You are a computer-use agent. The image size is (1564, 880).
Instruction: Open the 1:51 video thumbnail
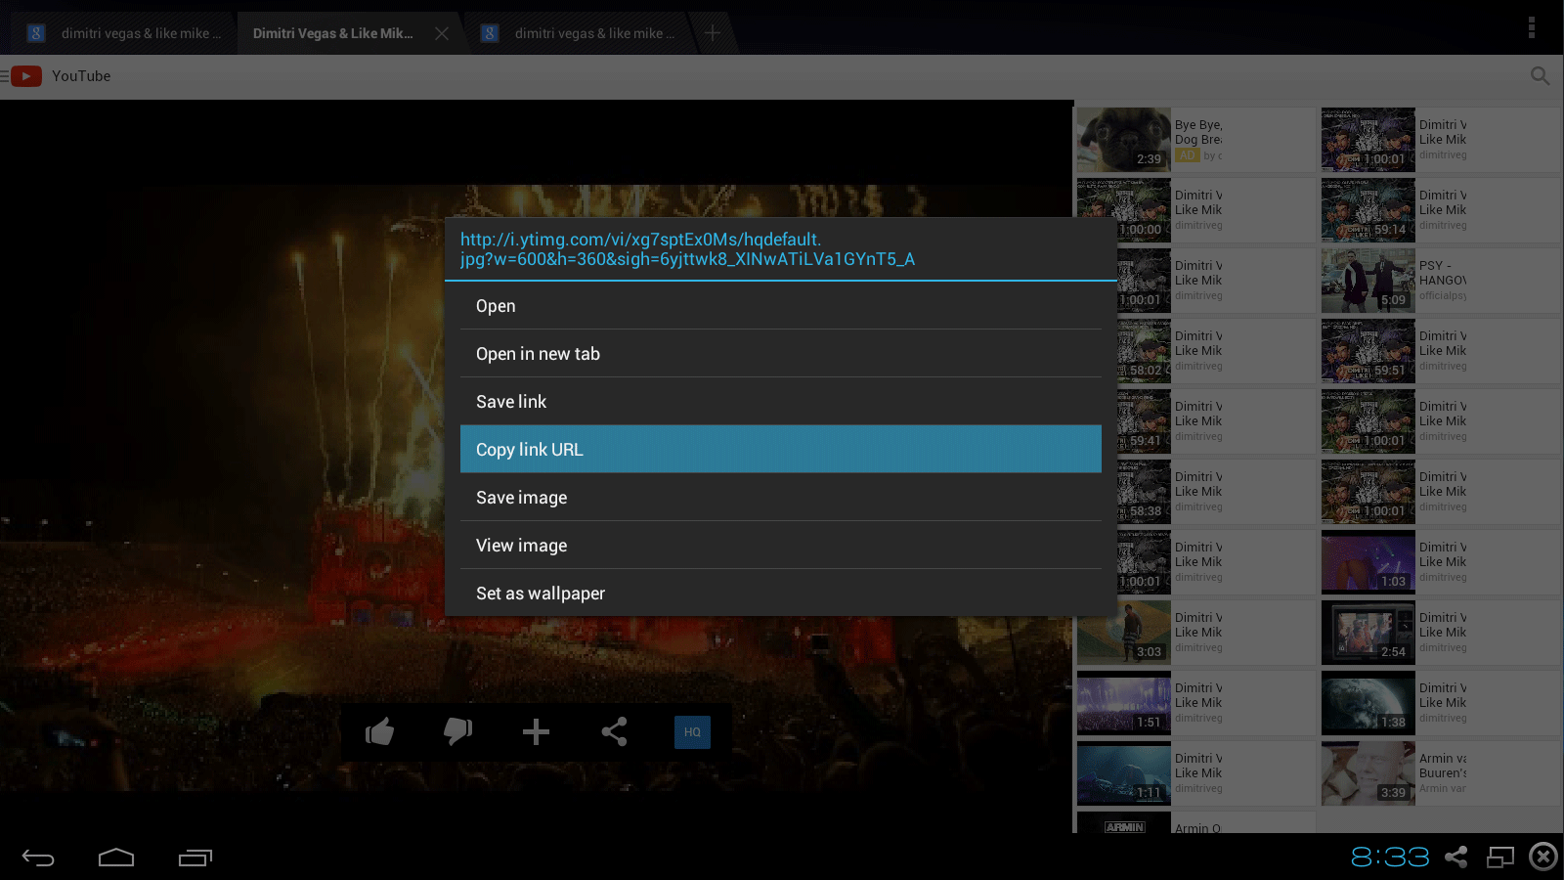[x=1124, y=703]
